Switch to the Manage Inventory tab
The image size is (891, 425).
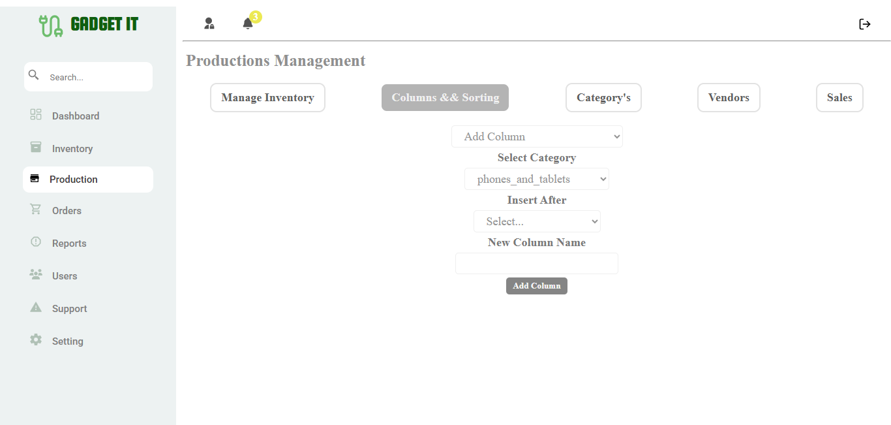[x=267, y=98]
